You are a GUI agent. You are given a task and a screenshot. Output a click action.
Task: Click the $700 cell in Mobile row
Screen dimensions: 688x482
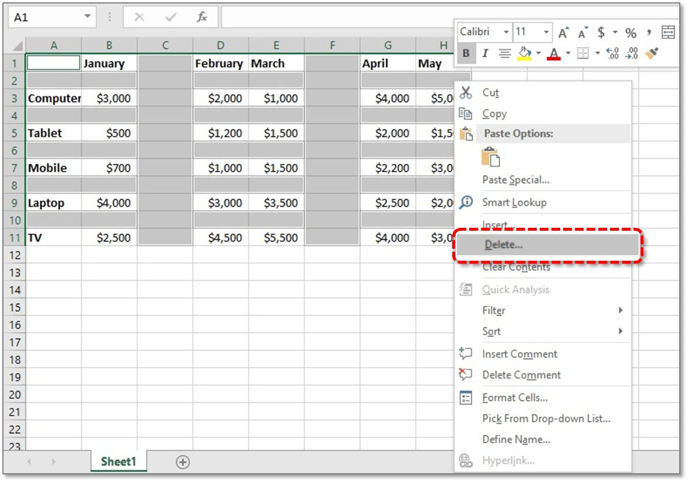tap(109, 168)
